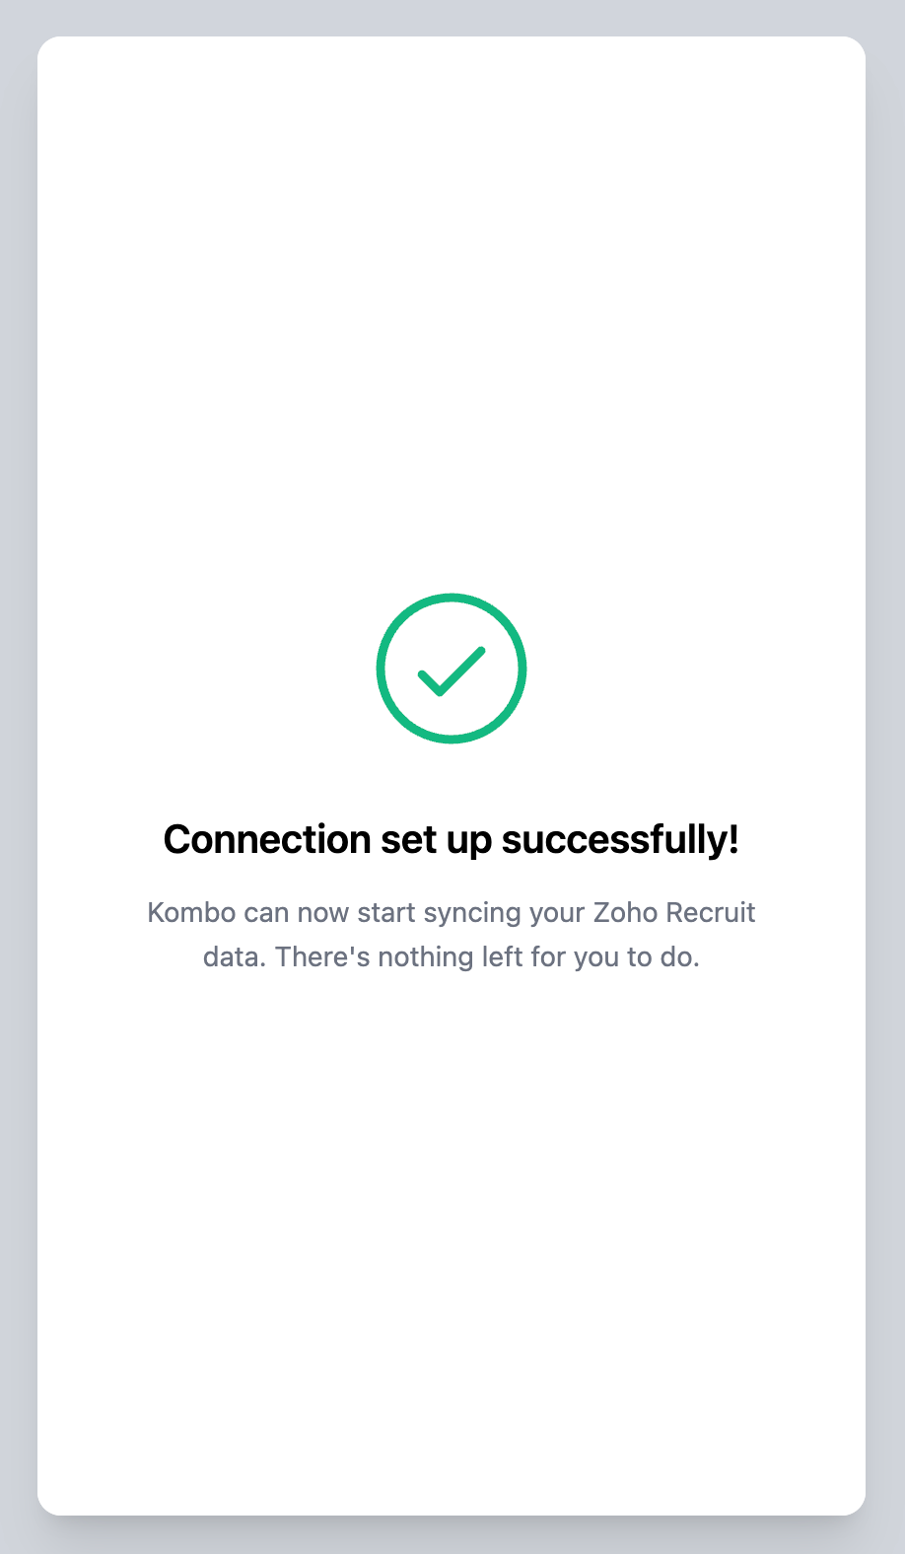
Task: Click the word "start" in the description
Action: (x=386, y=913)
